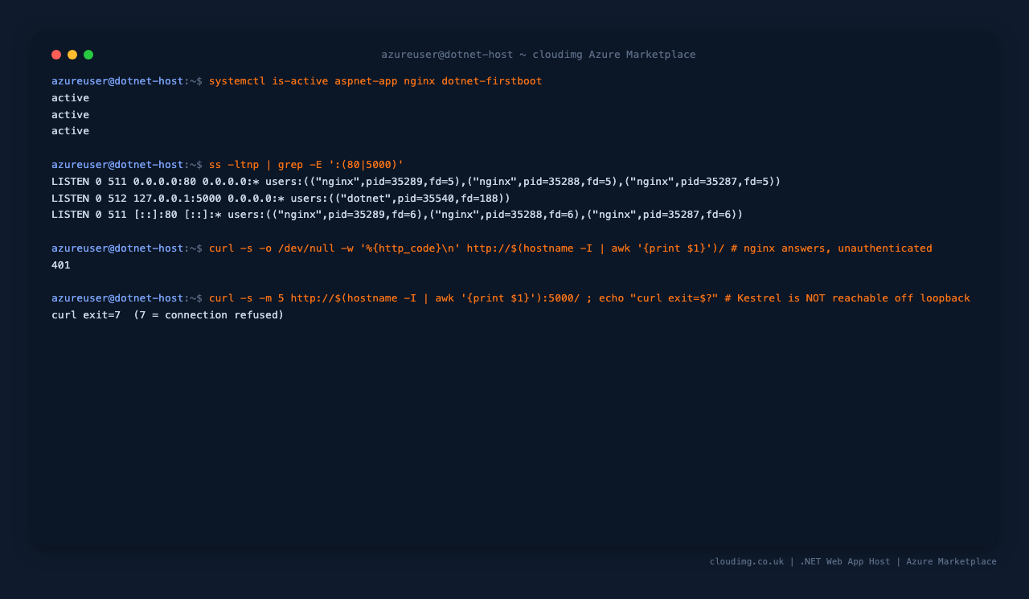The image size is (1029, 599).
Task: Click the yellow minimize window dot
Action: click(x=72, y=55)
